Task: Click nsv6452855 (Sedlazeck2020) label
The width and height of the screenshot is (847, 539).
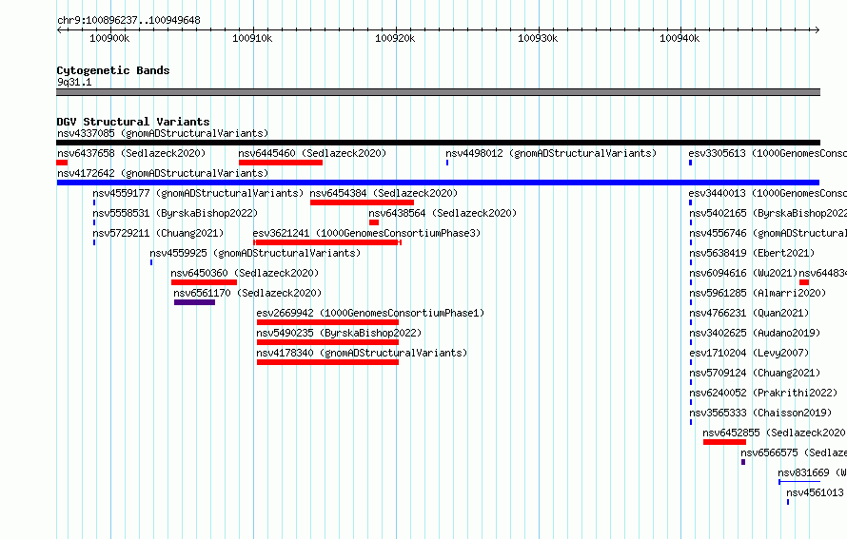Action: click(x=775, y=433)
